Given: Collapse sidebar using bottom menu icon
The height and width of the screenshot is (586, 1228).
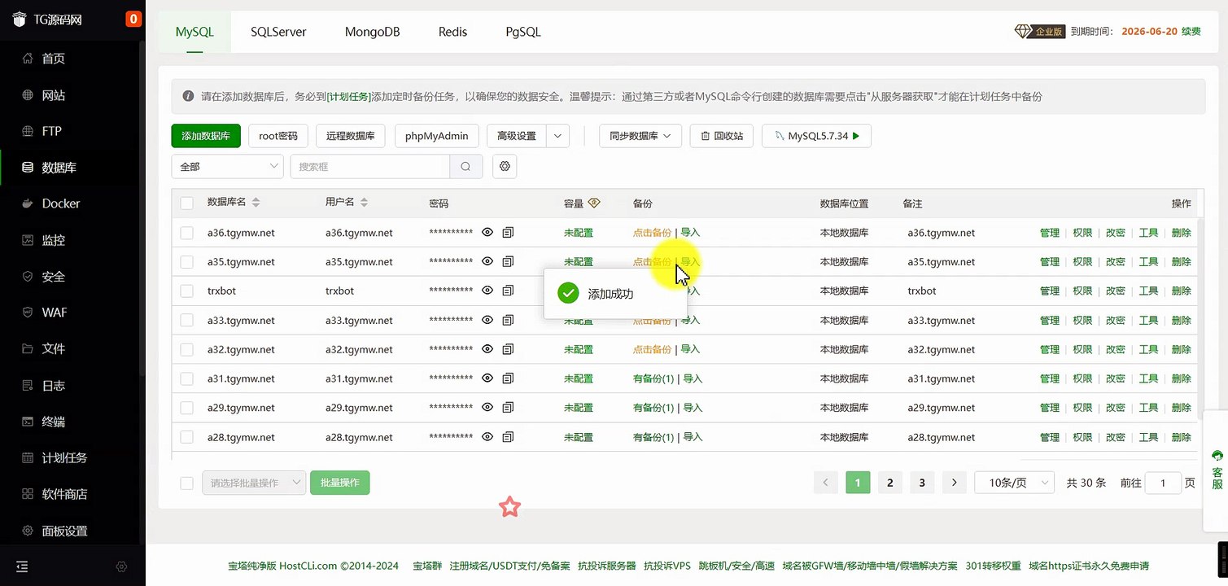Looking at the screenshot, I should [22, 566].
